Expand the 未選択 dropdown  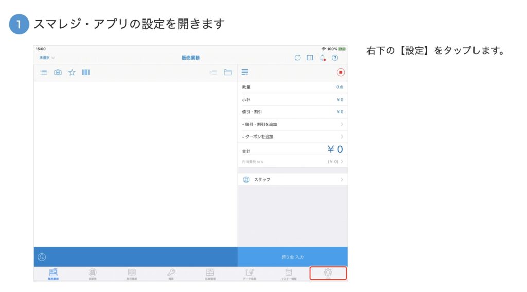(47, 58)
